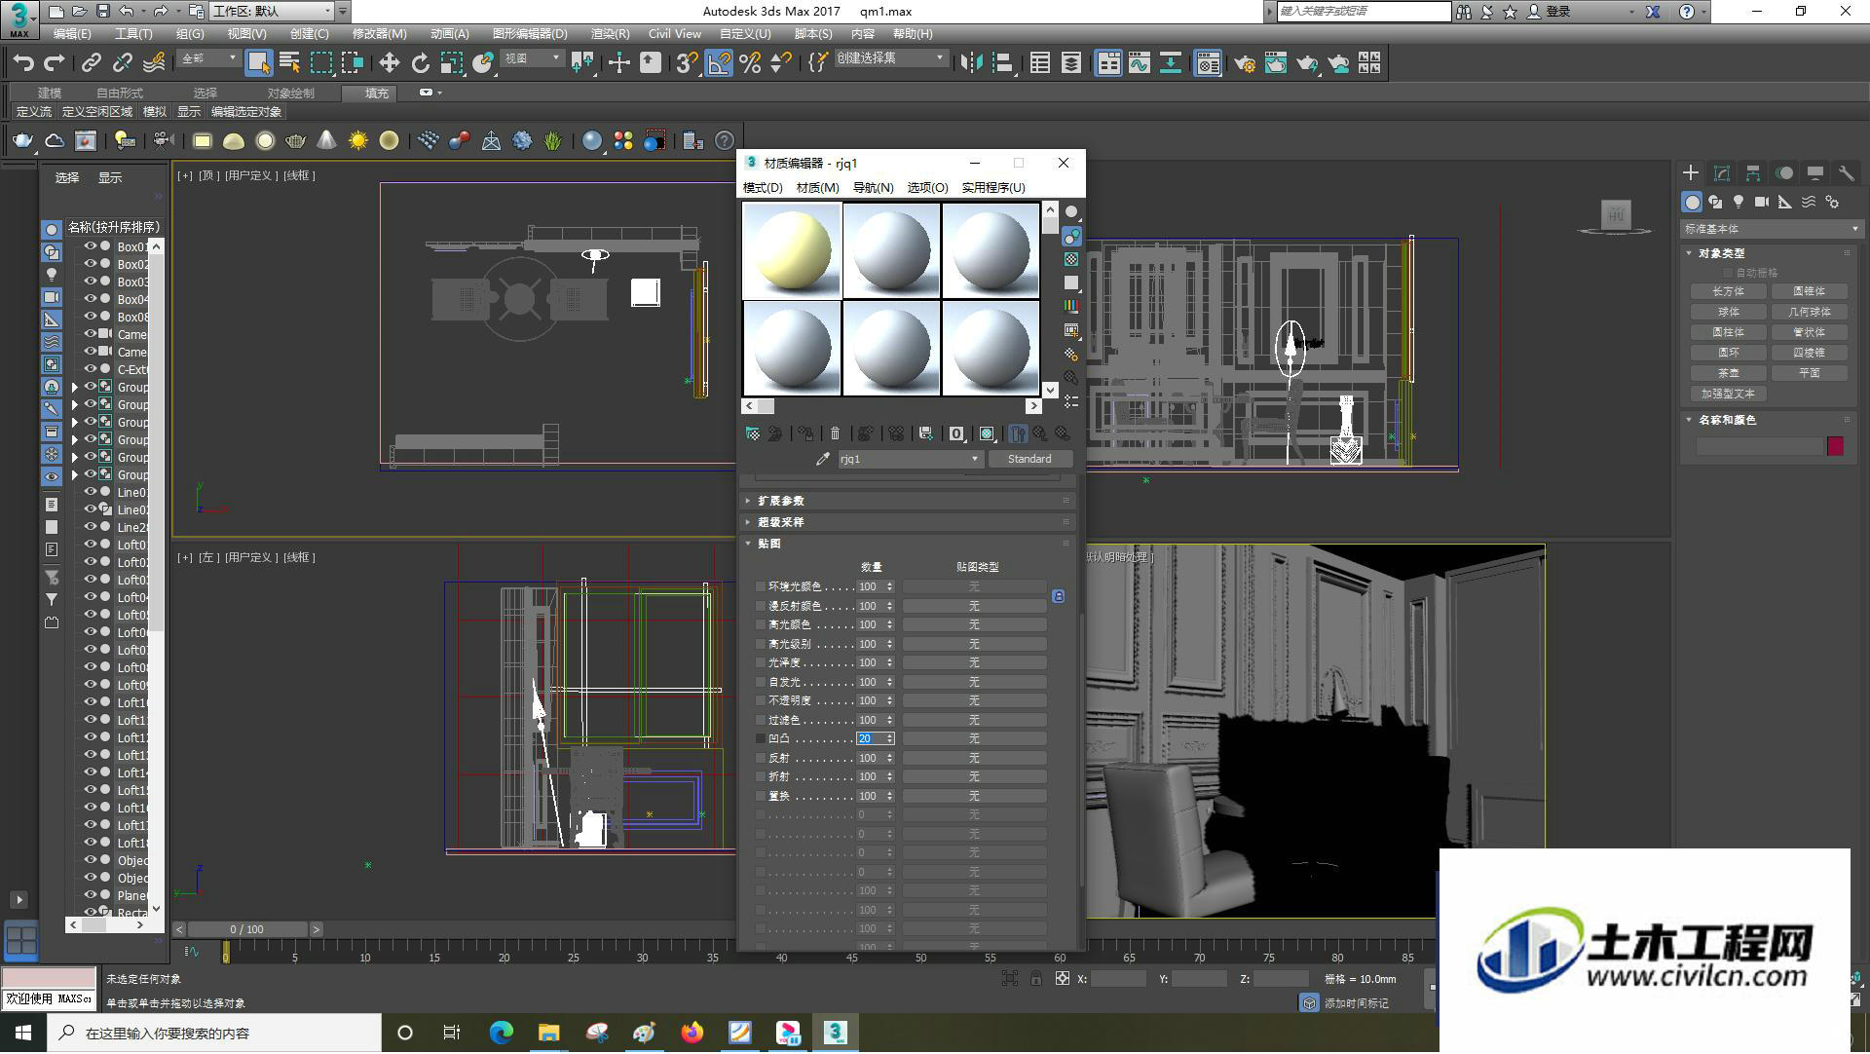Open the 全部 selection filter dropdown
This screenshot has height=1054, width=1870.
tap(208, 58)
